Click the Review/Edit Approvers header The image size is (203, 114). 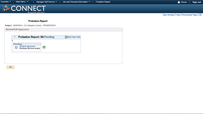point(17,29)
